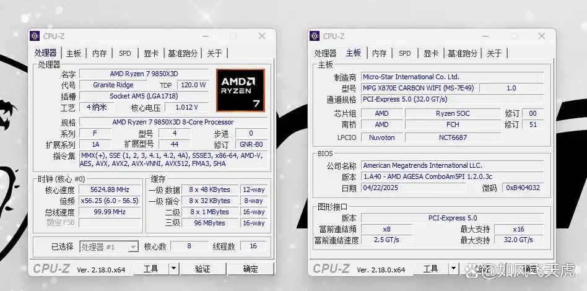Open 处理器 tab in right CPU-Z window

pos(326,53)
